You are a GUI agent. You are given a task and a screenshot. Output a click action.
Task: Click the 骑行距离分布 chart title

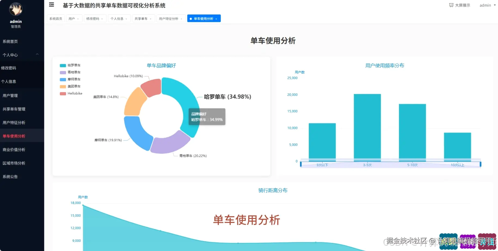pyautogui.click(x=273, y=190)
